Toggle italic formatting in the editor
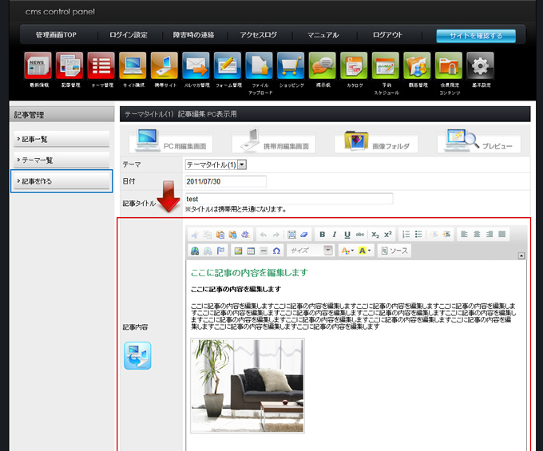This screenshot has height=451, width=543. click(x=335, y=235)
